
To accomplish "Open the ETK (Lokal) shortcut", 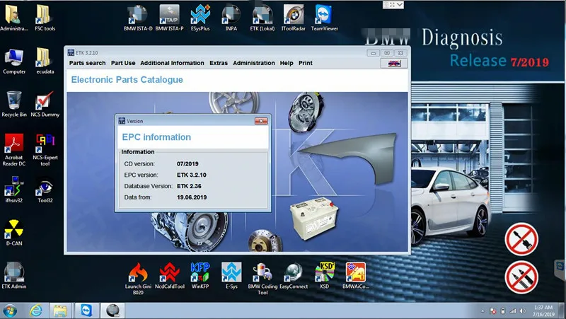I will pos(262,17).
